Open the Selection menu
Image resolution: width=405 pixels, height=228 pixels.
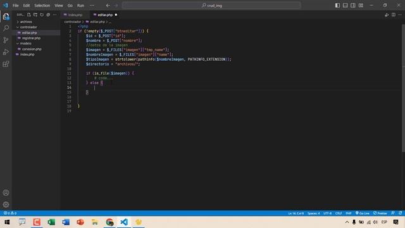[x=42, y=6]
